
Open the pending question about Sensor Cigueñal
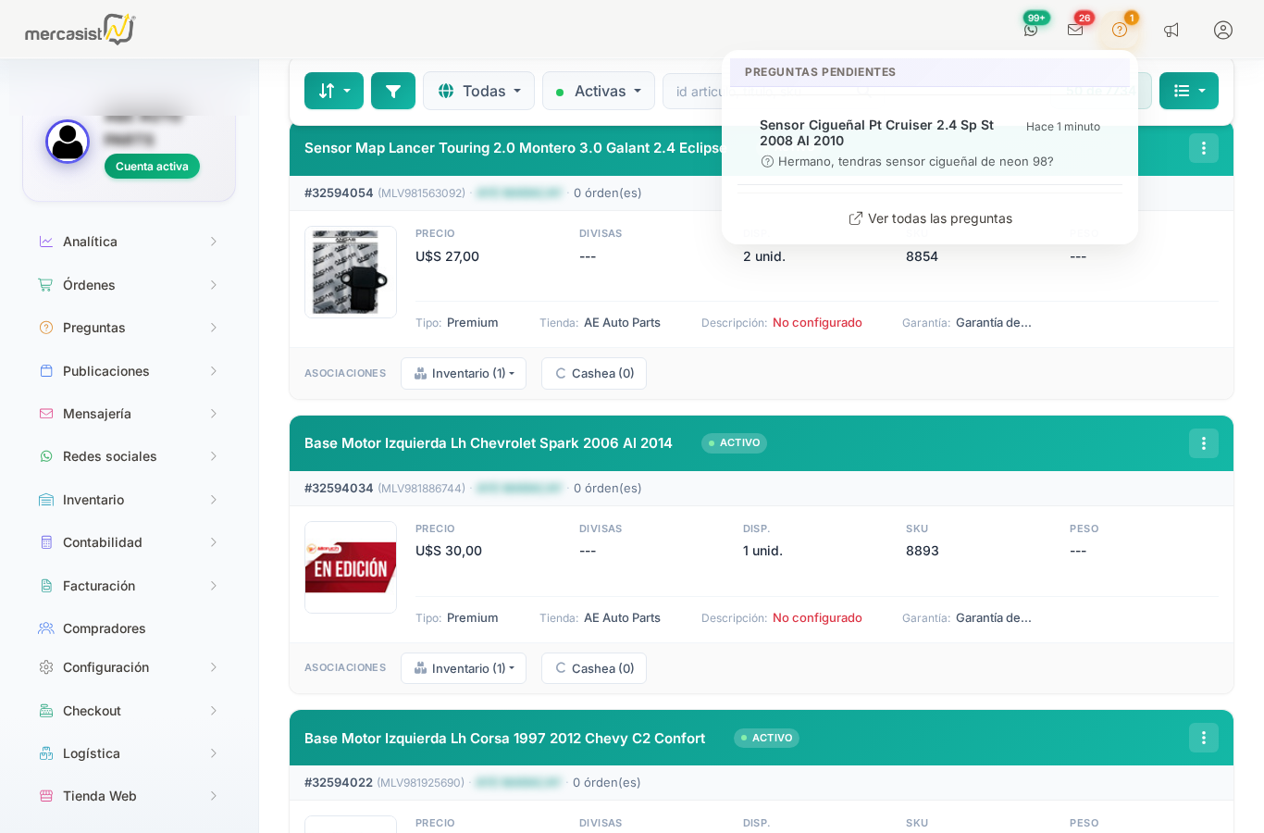pos(930,143)
